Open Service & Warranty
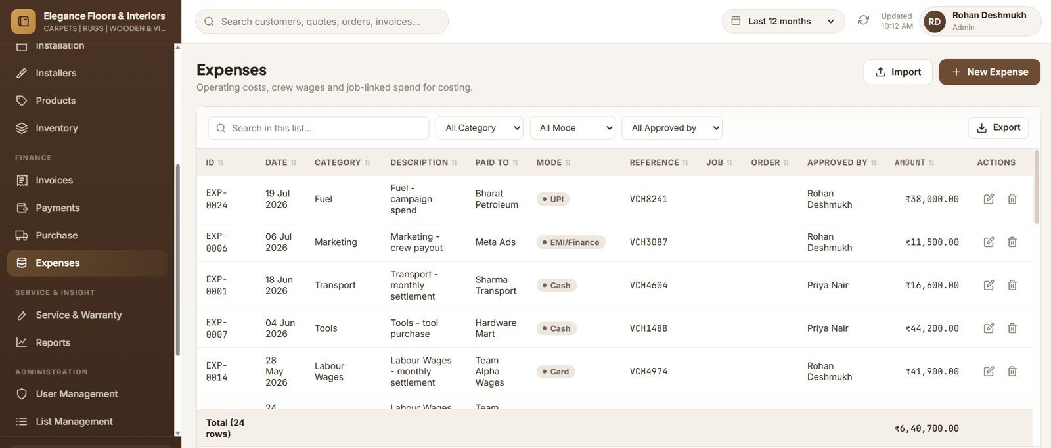Viewport: 1051px width, 448px height. coord(87,315)
